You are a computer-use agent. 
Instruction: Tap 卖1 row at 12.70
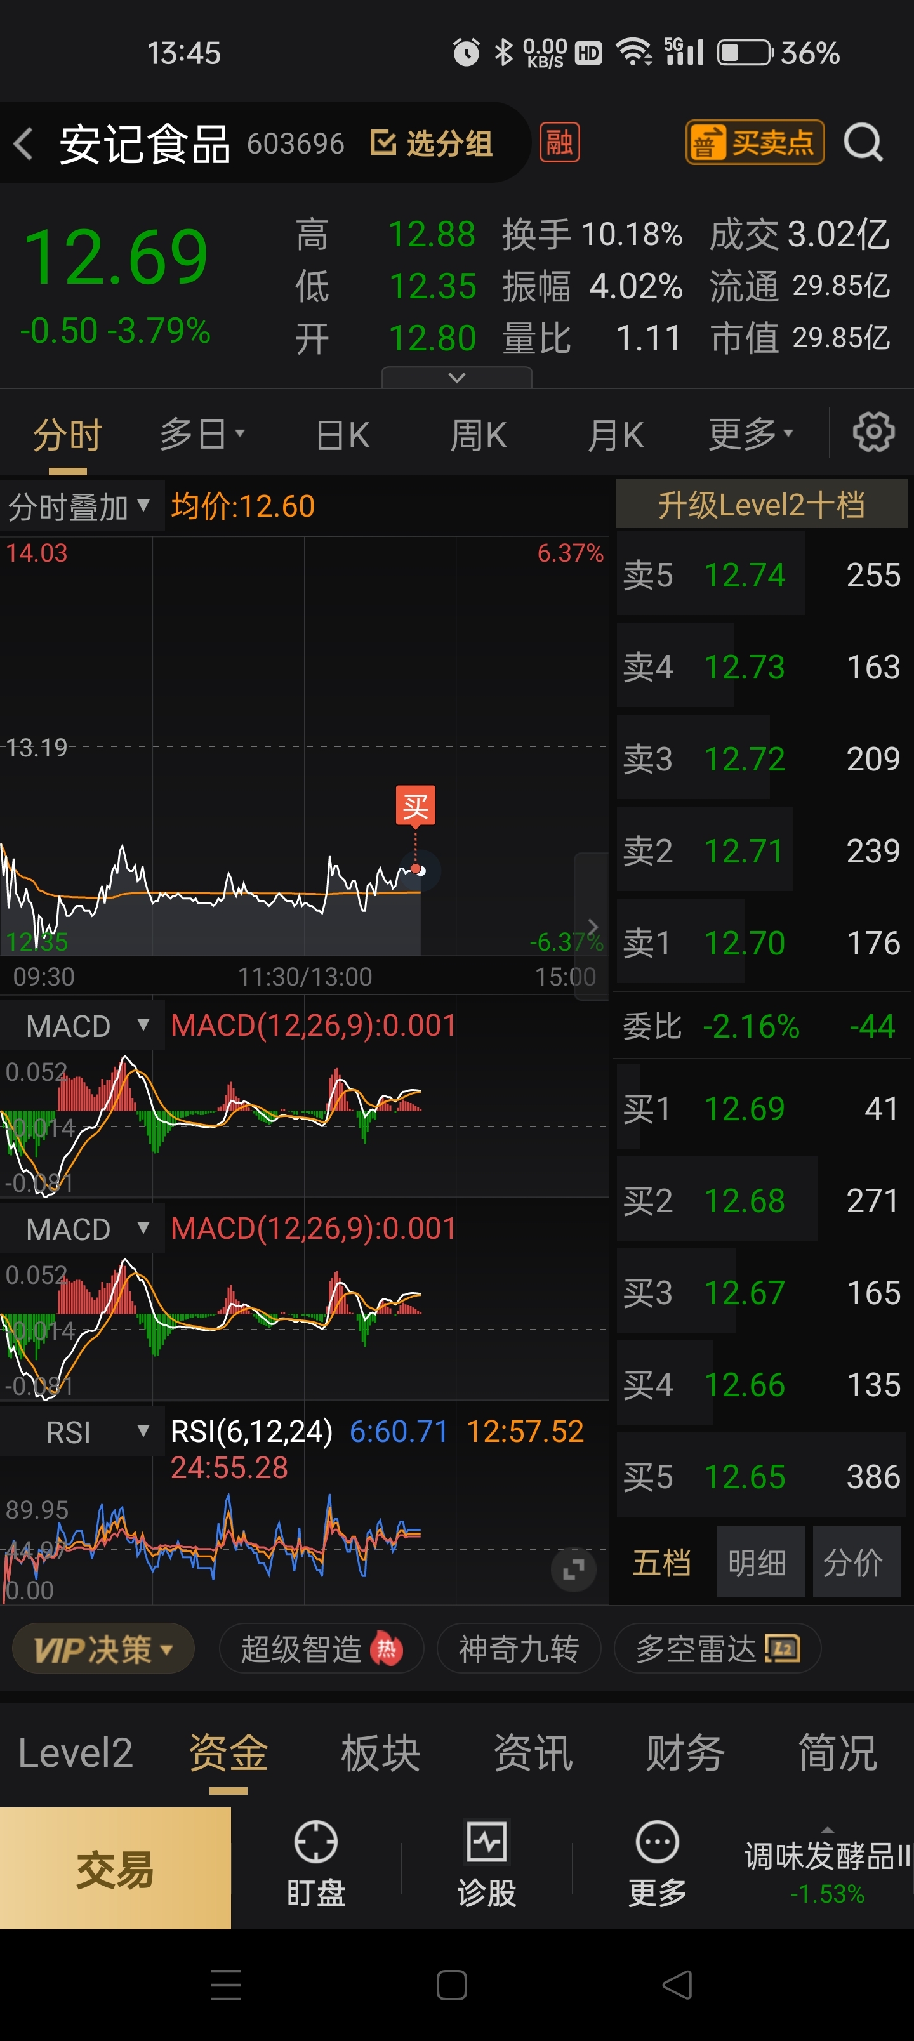tap(762, 942)
